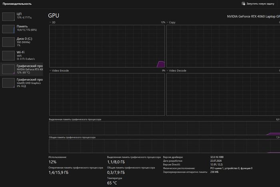This screenshot has height=187, width=280.
Task: Select the Память sidebar entry
Action: [22, 29]
